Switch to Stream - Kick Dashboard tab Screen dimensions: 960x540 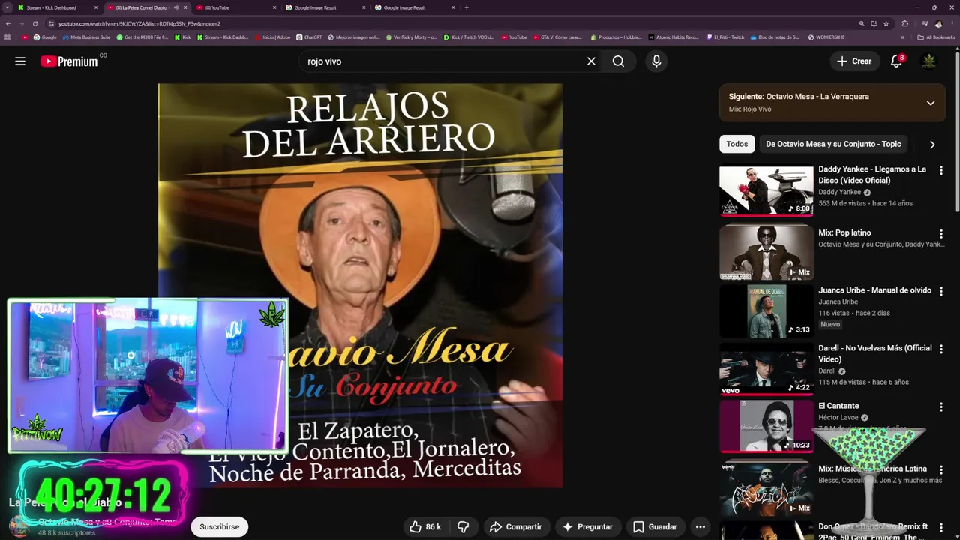[x=57, y=7]
